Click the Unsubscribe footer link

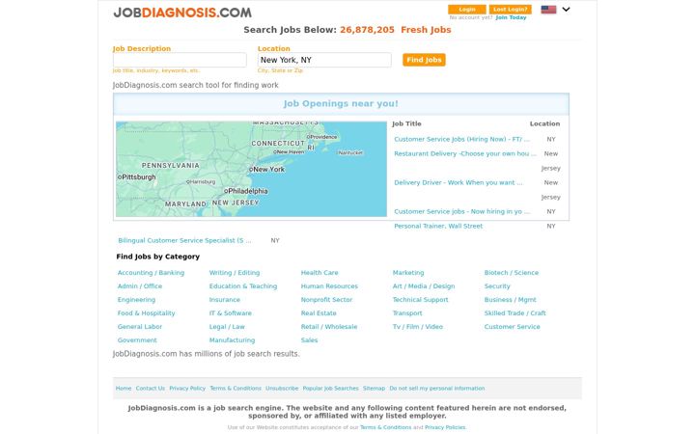click(282, 389)
